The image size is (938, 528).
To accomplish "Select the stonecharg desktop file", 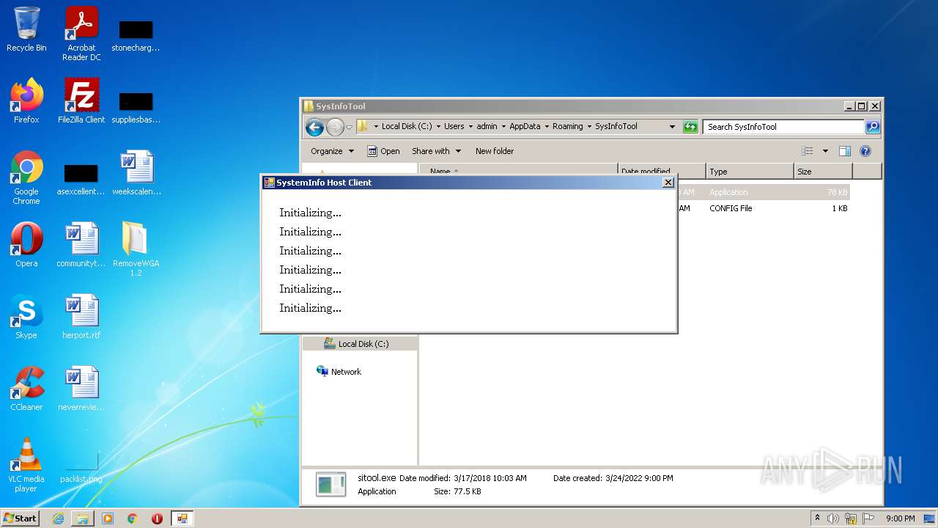I will (x=136, y=34).
